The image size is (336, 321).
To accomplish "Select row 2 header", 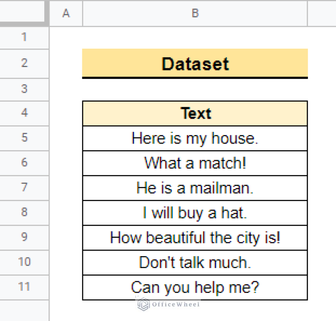I will (24, 63).
